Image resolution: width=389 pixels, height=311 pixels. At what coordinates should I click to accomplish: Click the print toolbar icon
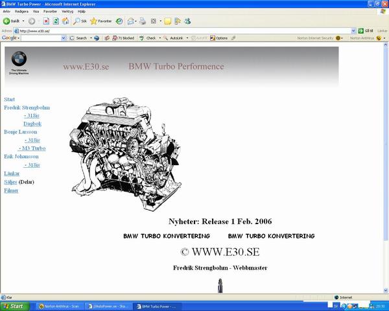pyautogui.click(x=143, y=21)
